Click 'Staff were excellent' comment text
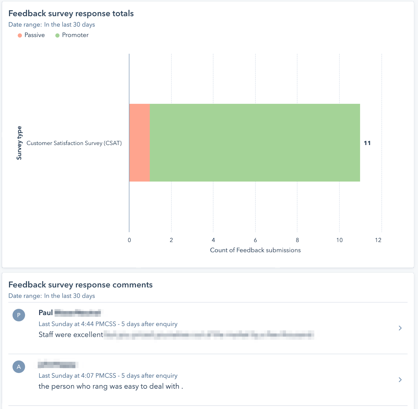 coord(71,335)
